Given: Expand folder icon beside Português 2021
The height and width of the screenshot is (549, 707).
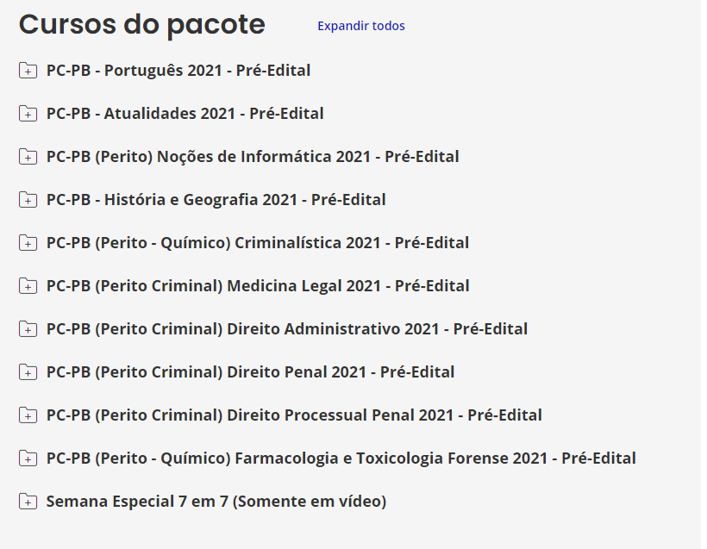Looking at the screenshot, I should pos(28,71).
